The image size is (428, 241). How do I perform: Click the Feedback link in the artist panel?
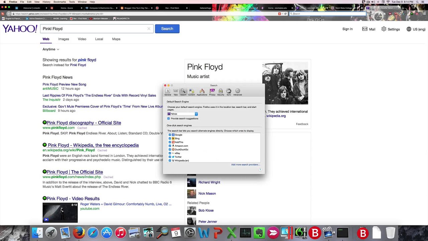302,124
